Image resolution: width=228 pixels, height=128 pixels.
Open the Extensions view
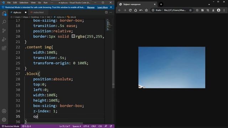(4, 48)
